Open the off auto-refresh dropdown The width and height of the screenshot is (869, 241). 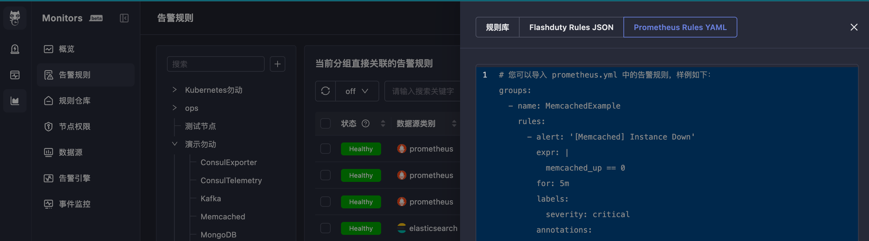(x=357, y=91)
